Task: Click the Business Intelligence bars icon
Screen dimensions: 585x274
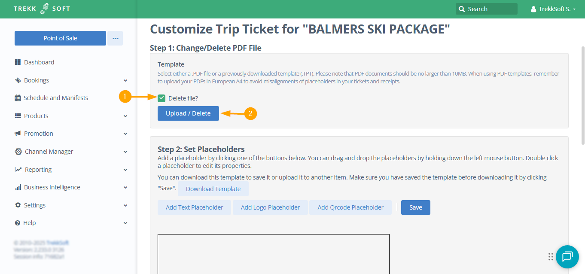Action: (x=18, y=187)
